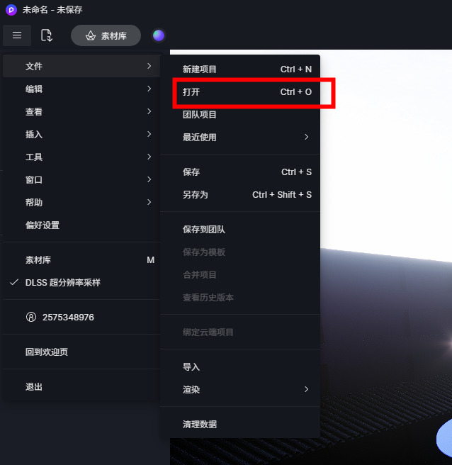Click the user account icon beside 2575348976
Viewport: 452px width, 465px height.
pos(31,317)
